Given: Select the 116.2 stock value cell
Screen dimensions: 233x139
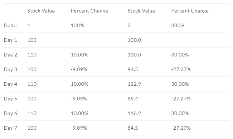Looking at the screenshot, I should pyautogui.click(x=134, y=114).
